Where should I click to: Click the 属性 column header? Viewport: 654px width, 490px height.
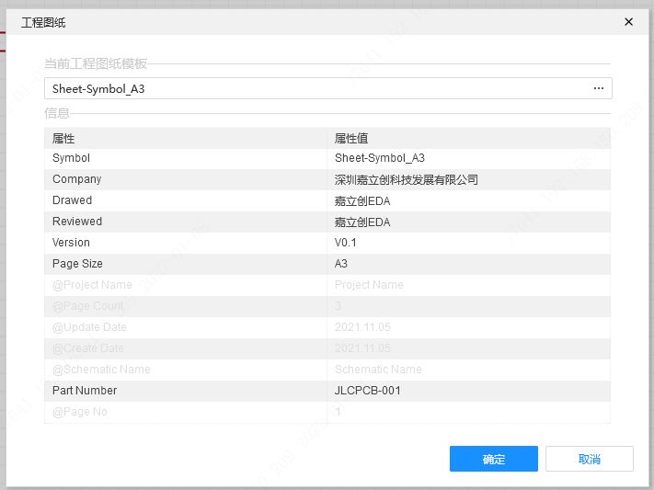[x=185, y=138]
